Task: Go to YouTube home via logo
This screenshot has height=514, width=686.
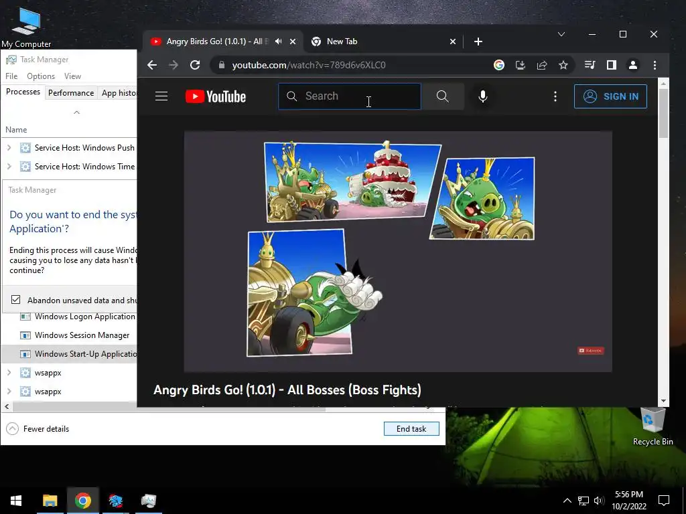Action: 216,96
